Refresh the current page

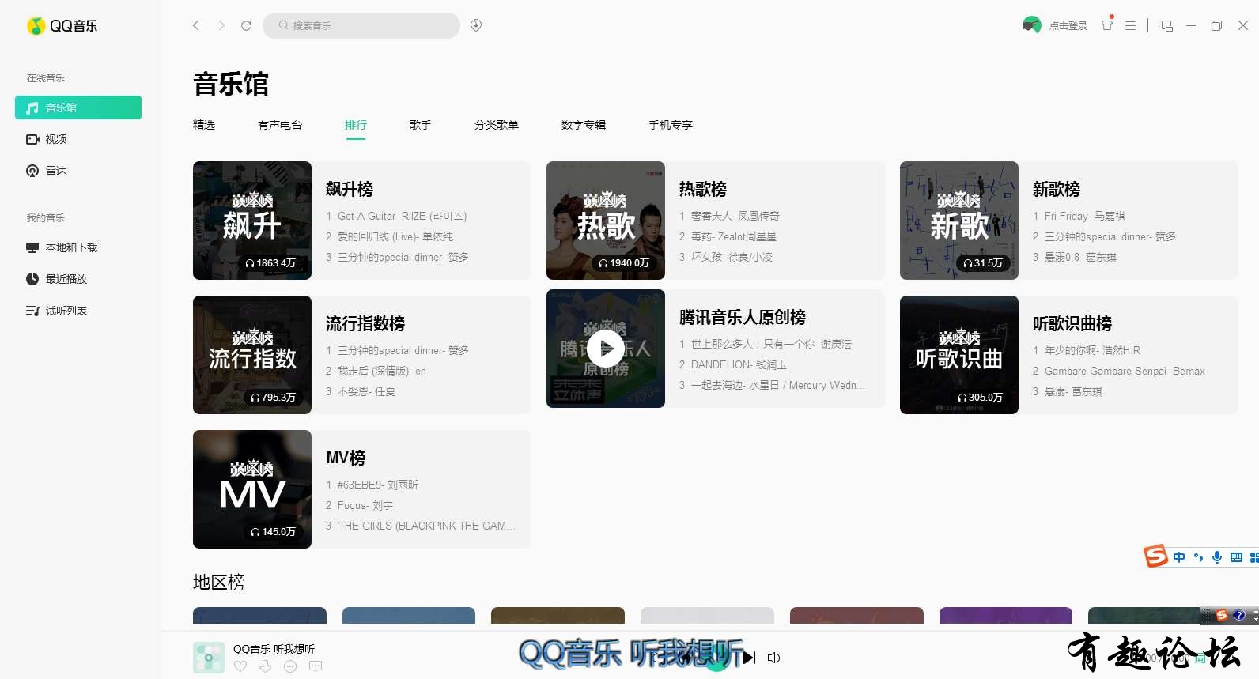[246, 25]
